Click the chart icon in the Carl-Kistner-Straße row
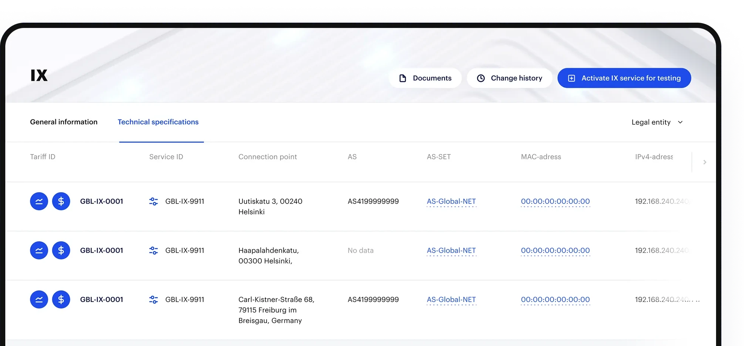The height and width of the screenshot is (346, 744). (x=39, y=300)
